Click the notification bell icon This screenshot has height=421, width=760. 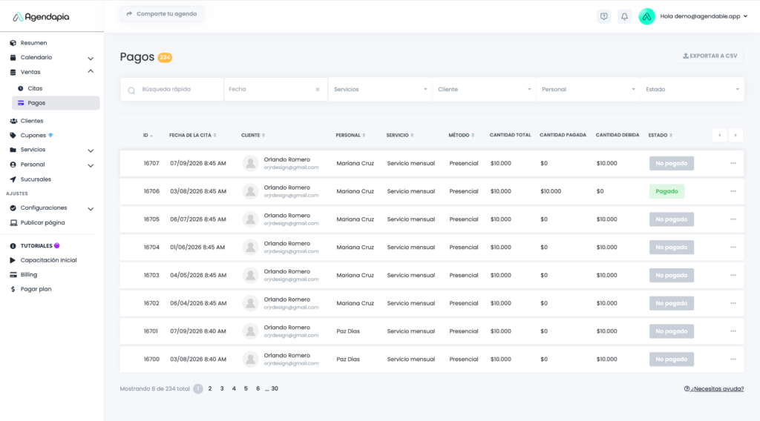(x=624, y=16)
